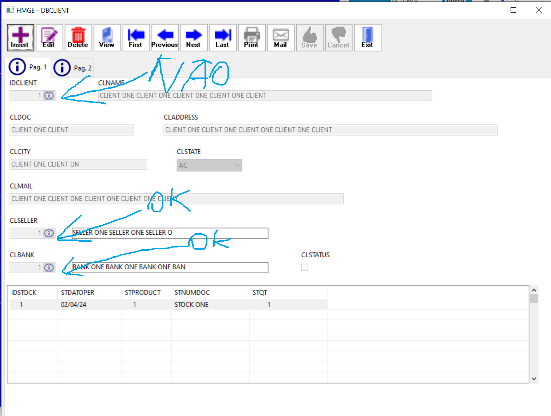The width and height of the screenshot is (551, 416).
Task: Click the Print toolbar button
Action: click(x=252, y=38)
